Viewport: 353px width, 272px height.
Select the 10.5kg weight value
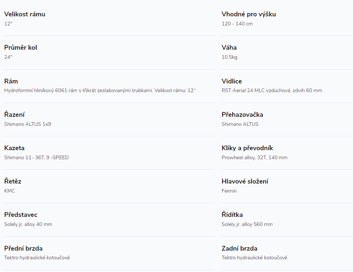pos(229,57)
